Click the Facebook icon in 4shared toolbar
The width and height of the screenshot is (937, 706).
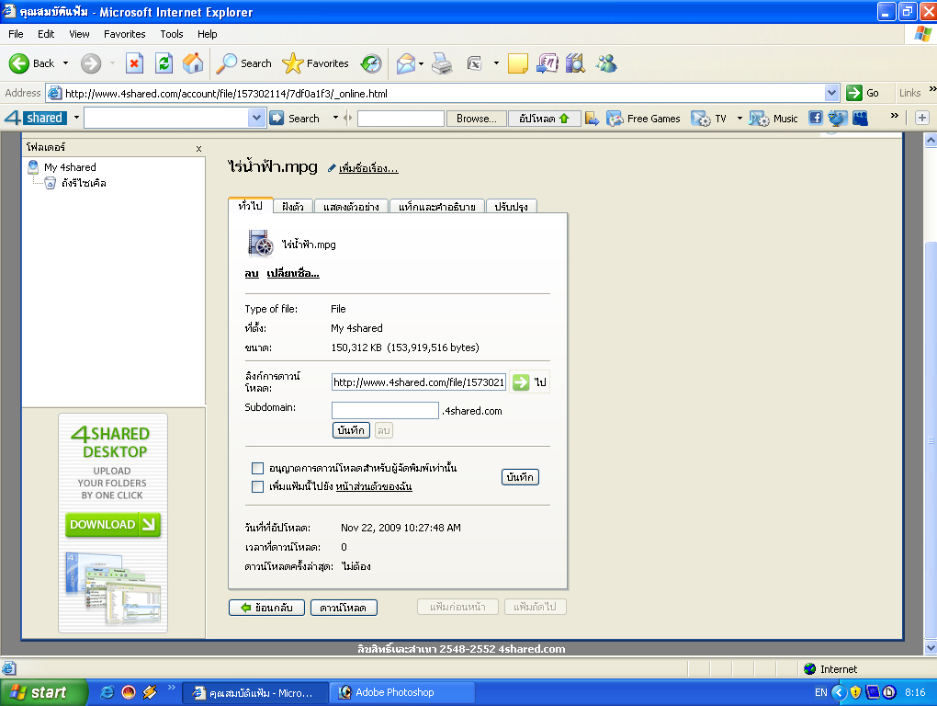[816, 118]
